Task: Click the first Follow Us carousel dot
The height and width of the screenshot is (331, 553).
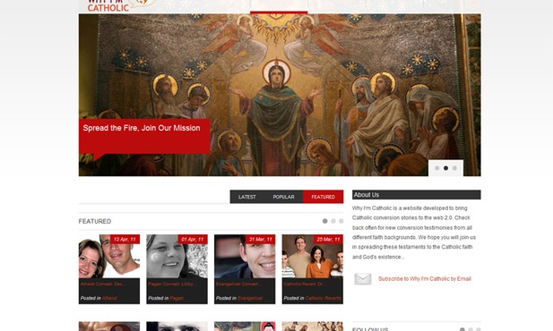Action: coord(462,329)
